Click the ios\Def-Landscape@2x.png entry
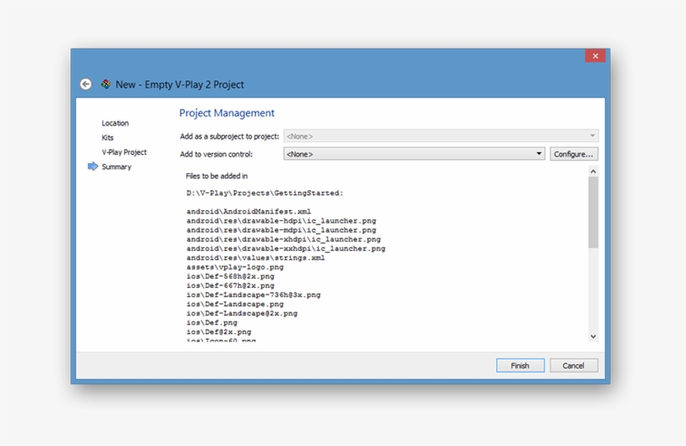The height and width of the screenshot is (446, 686). pos(242,314)
